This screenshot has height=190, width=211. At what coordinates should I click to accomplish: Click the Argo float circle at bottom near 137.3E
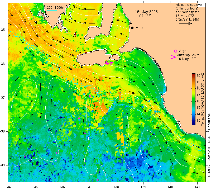(98, 180)
